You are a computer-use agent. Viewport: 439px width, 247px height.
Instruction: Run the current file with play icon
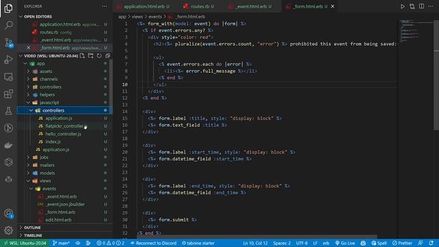click(x=403, y=6)
